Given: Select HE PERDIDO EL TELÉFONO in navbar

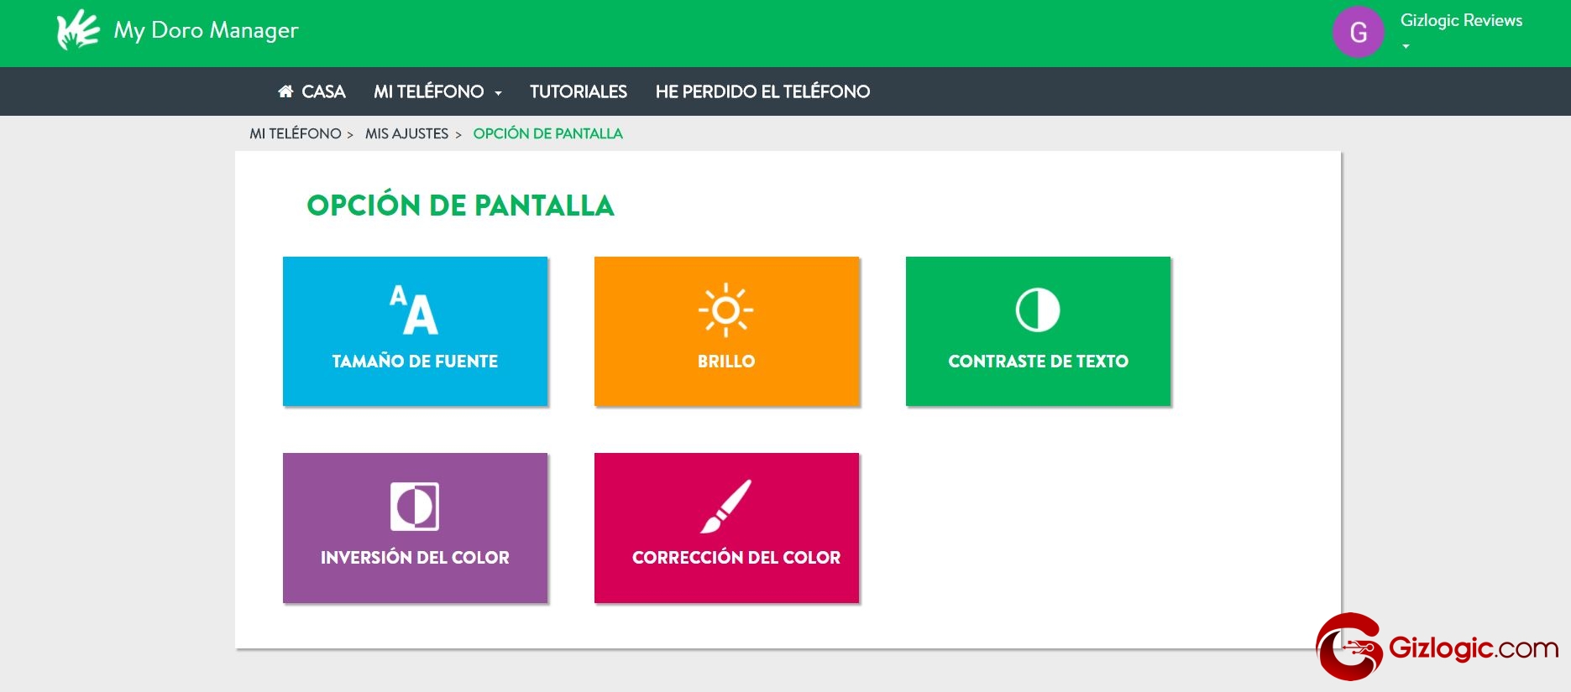Looking at the screenshot, I should (762, 91).
